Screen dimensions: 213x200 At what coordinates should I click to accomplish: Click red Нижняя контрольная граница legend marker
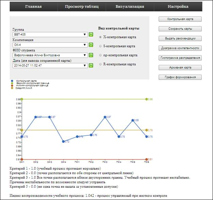click(12, 86)
